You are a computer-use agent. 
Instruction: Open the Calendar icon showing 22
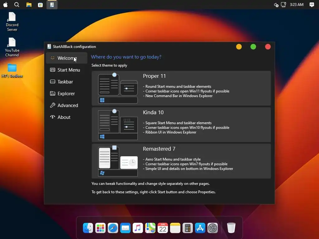coord(163,228)
